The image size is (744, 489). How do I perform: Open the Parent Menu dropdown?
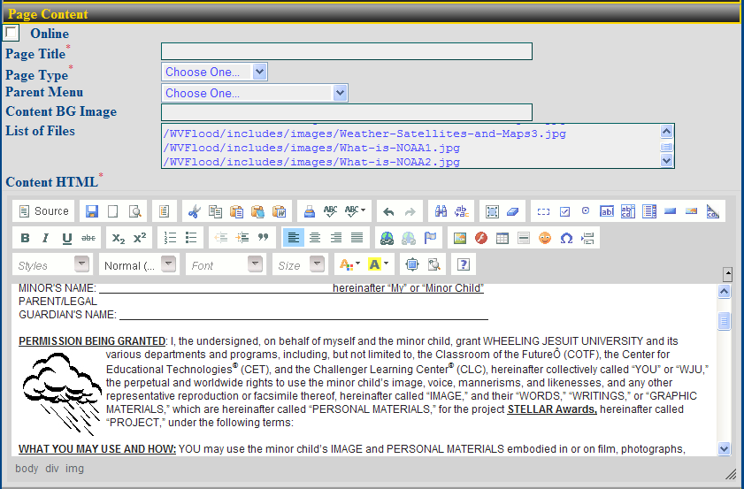click(x=255, y=92)
